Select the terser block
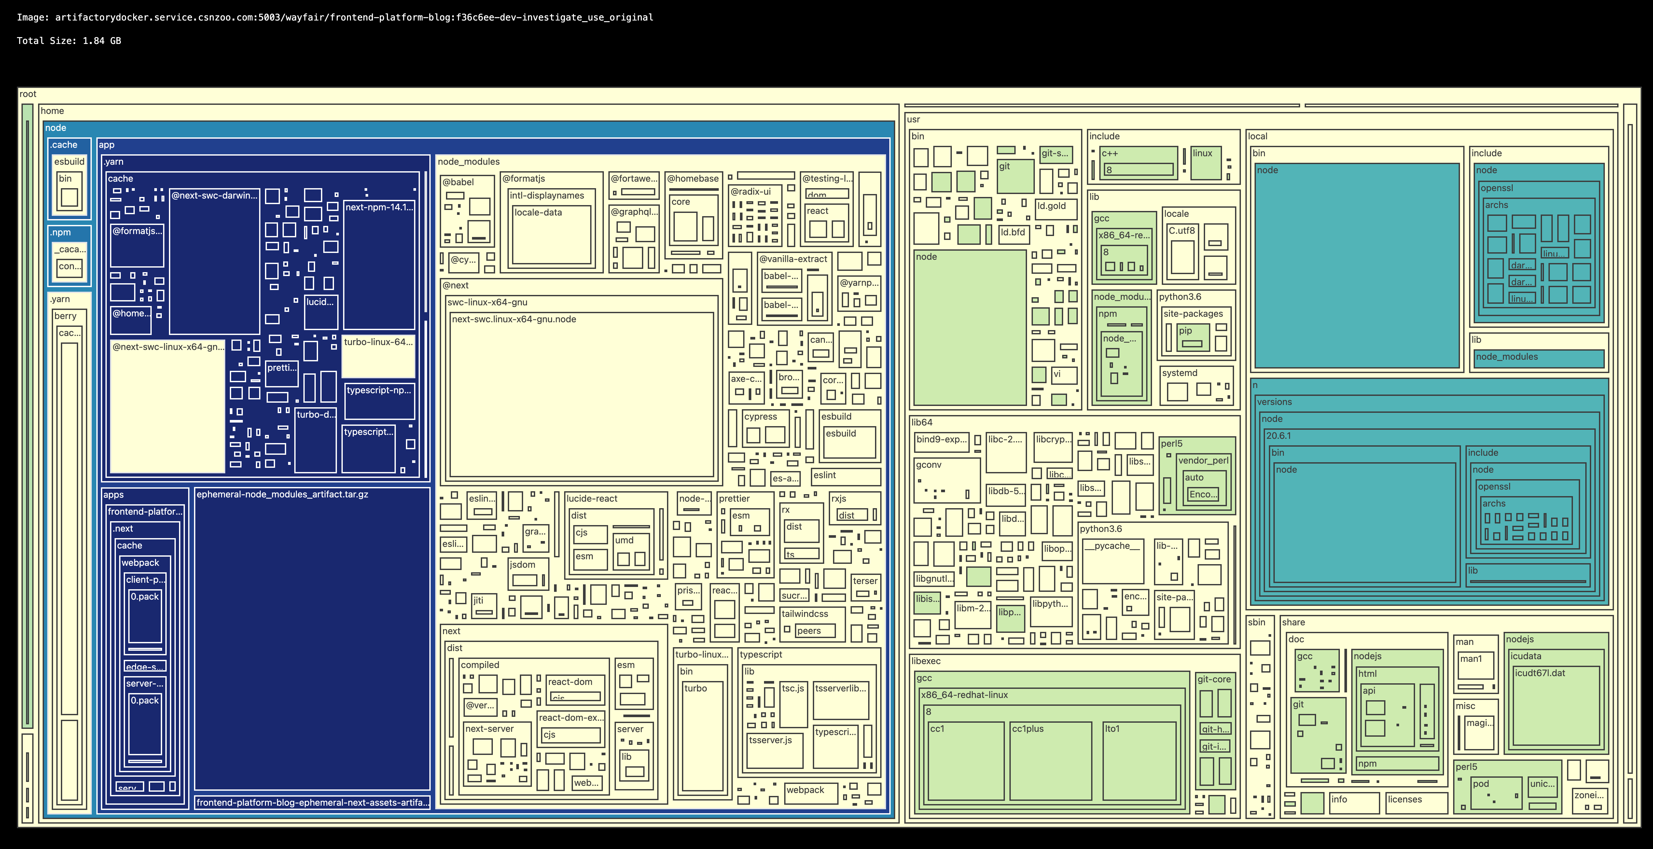Image resolution: width=1653 pixels, height=849 pixels. point(865,588)
